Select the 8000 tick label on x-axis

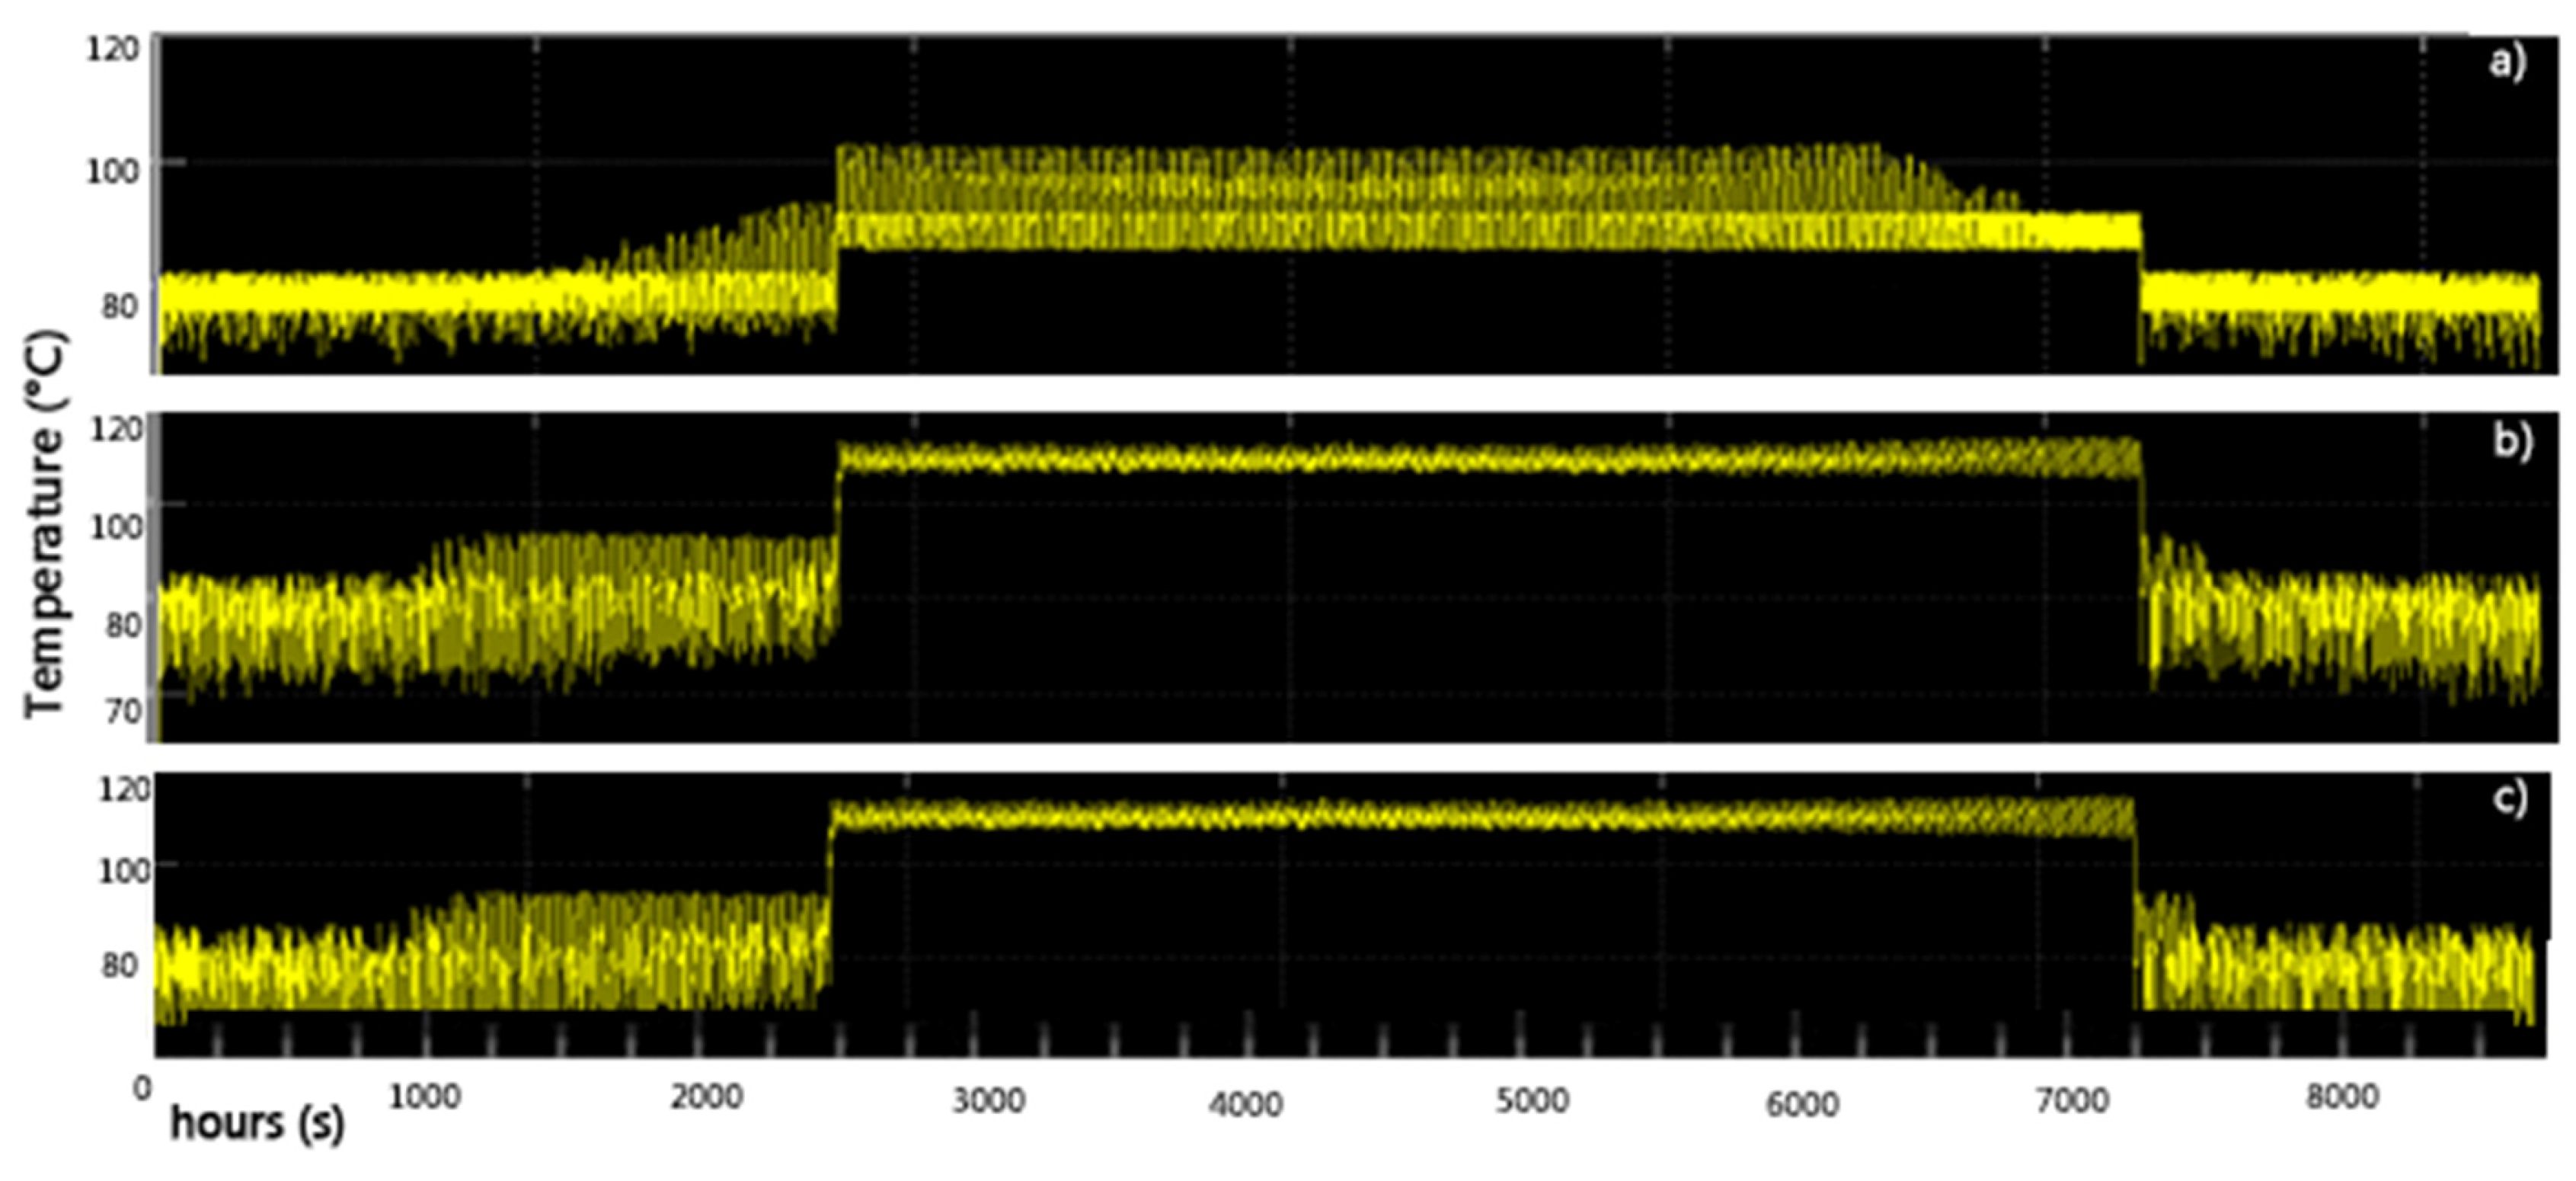(x=2342, y=1097)
